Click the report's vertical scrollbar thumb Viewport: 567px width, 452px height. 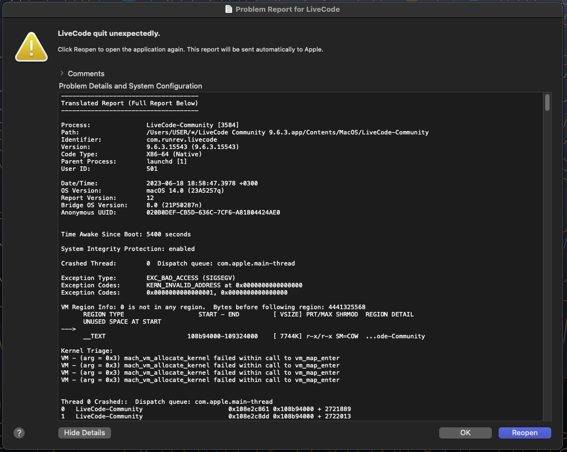pyautogui.click(x=547, y=103)
